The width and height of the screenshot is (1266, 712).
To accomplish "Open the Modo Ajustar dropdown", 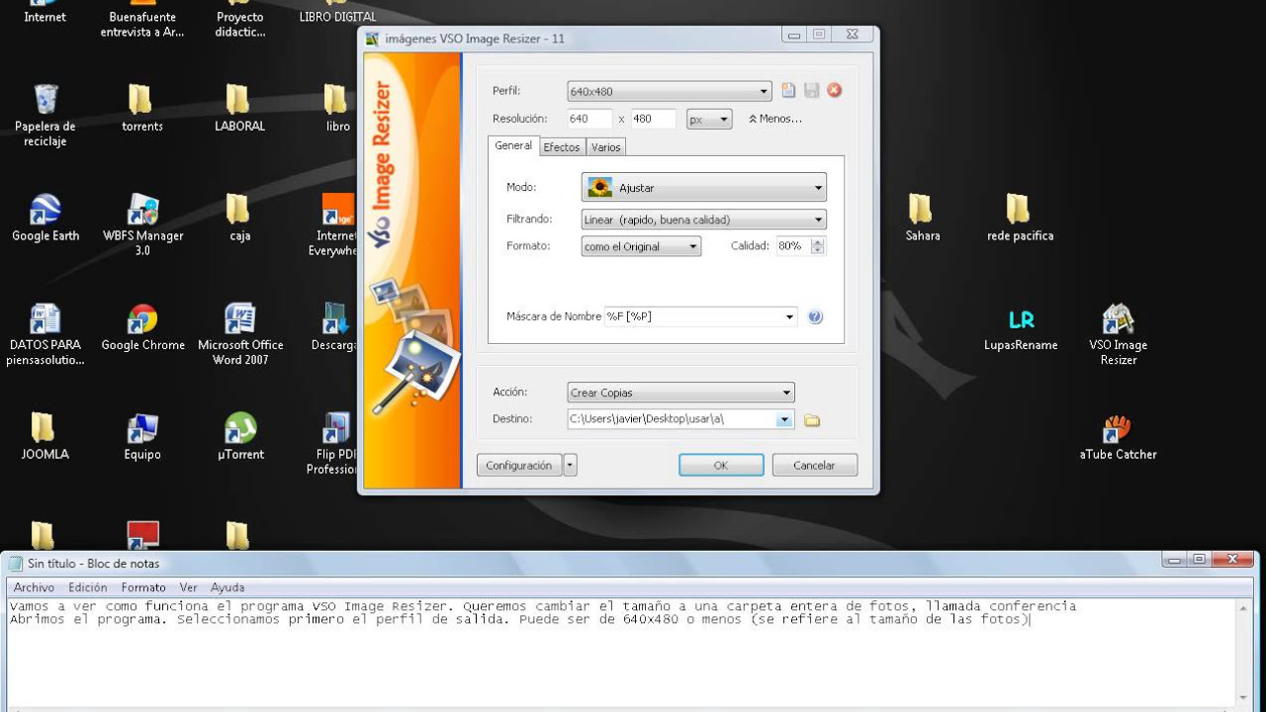I will click(703, 187).
